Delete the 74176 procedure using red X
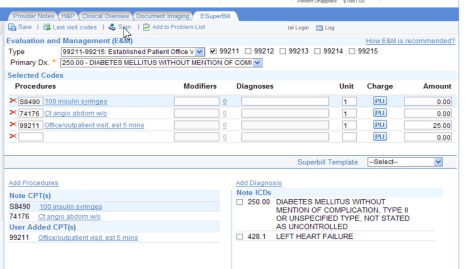Image resolution: width=470 pixels, height=269 pixels. pos(13,113)
